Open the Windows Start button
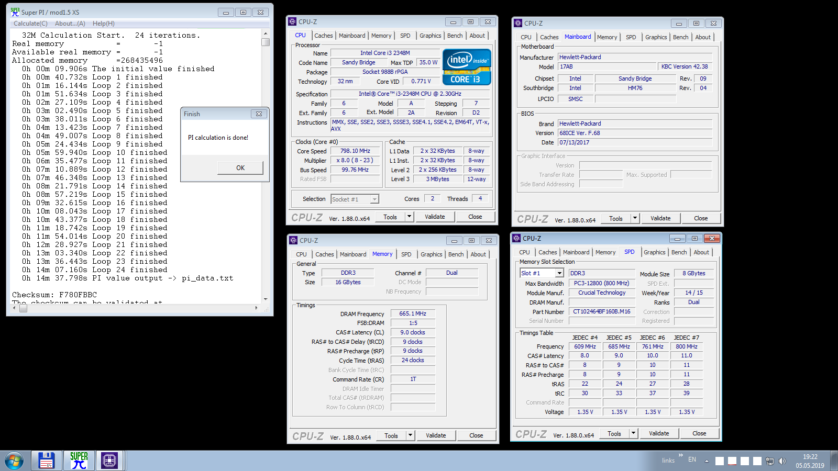Viewport: 838px width, 471px height. tap(14, 461)
